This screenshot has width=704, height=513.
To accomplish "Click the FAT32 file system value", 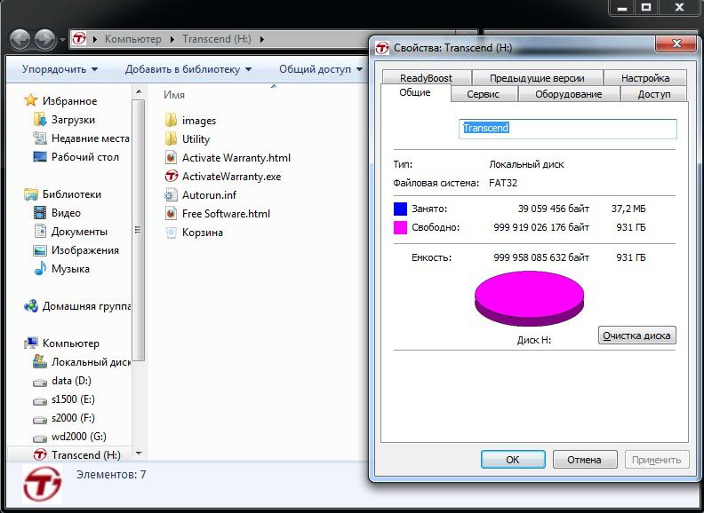I will (503, 183).
